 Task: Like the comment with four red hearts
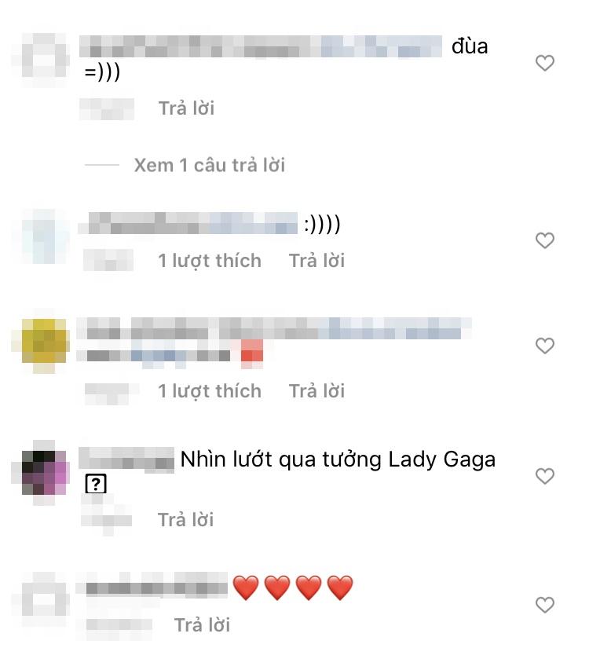[x=544, y=605]
